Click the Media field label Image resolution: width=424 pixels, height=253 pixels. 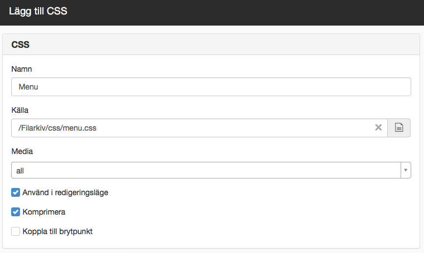[x=22, y=151]
